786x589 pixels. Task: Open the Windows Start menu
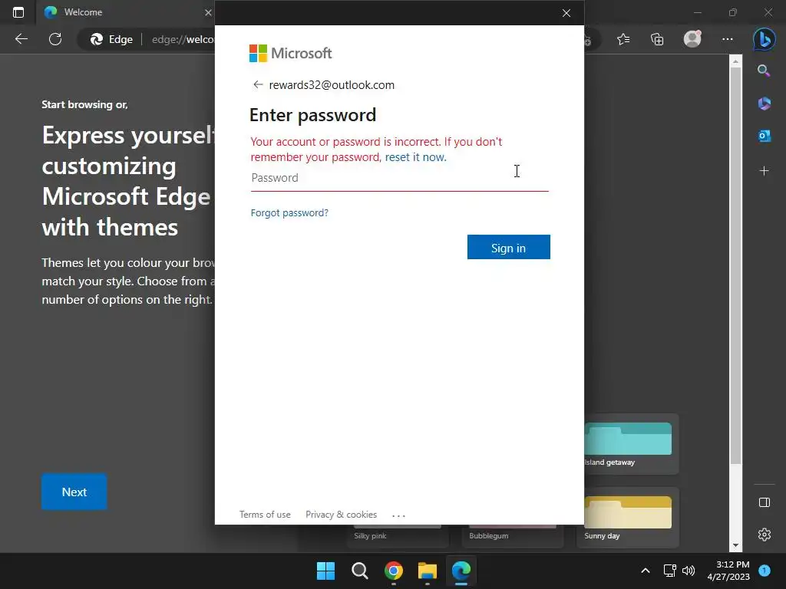point(325,571)
